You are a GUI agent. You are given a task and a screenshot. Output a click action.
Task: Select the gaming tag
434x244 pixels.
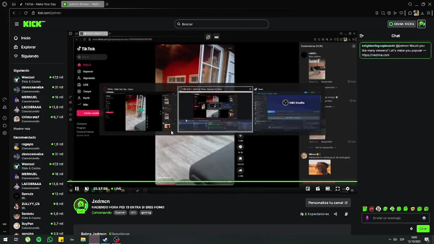coord(146,213)
